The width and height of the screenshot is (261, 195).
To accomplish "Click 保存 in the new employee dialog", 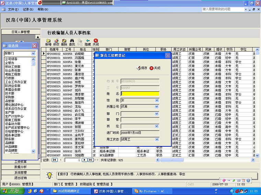I will (x=142, y=68).
